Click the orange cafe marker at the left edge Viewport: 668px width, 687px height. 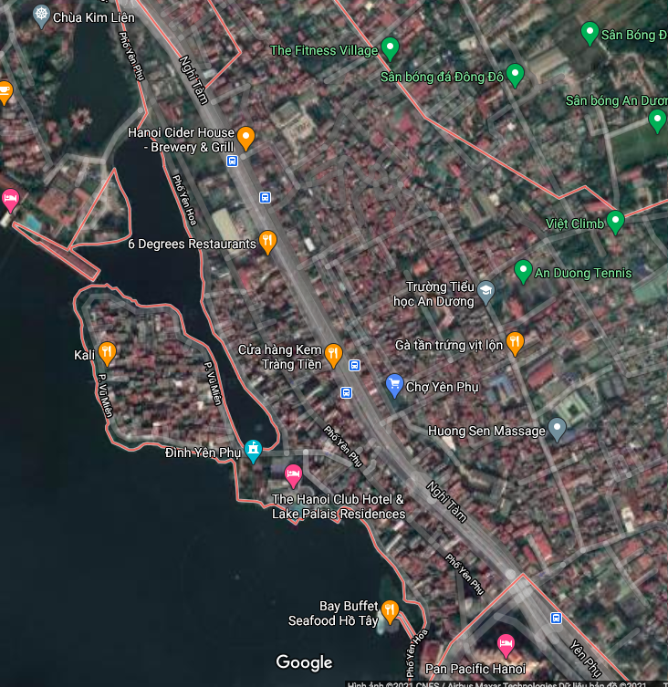5,93
